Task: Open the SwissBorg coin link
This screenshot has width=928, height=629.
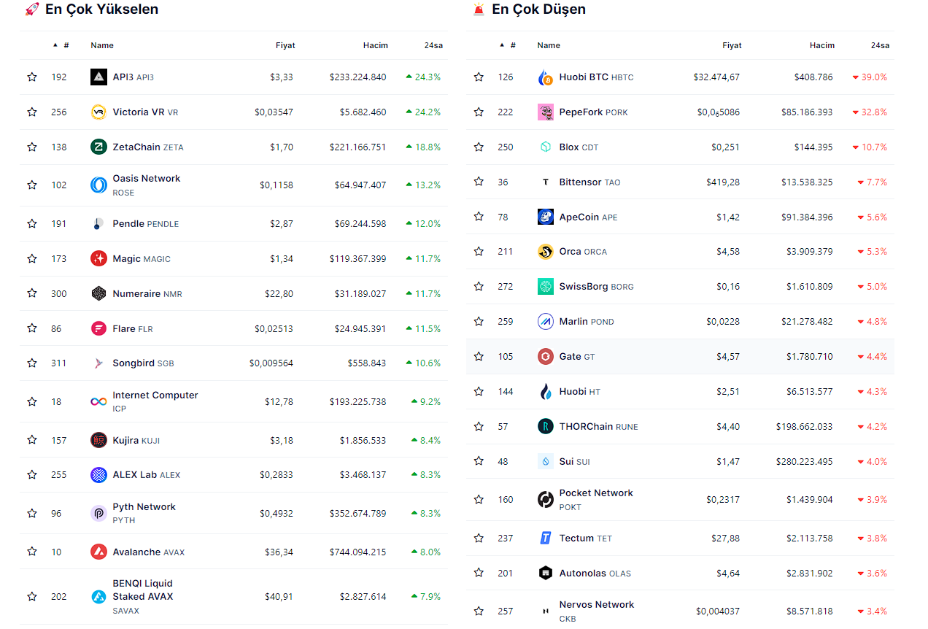Action: point(584,287)
